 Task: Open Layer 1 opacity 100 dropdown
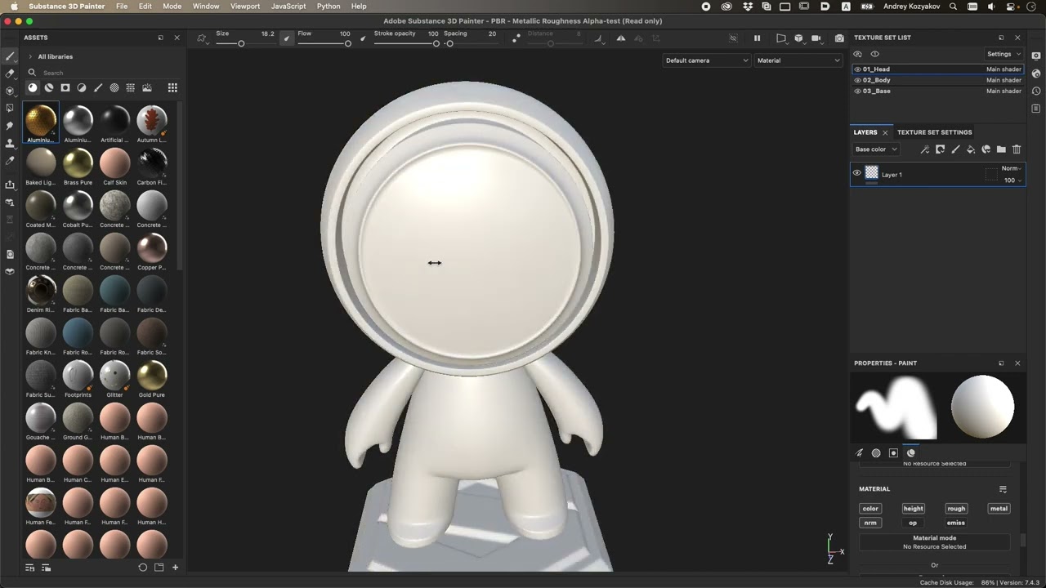(1013, 180)
